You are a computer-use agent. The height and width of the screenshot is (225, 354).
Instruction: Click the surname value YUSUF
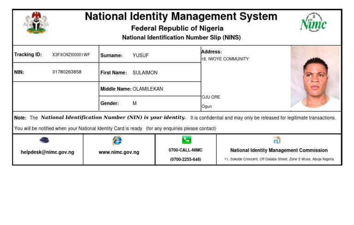pos(141,56)
